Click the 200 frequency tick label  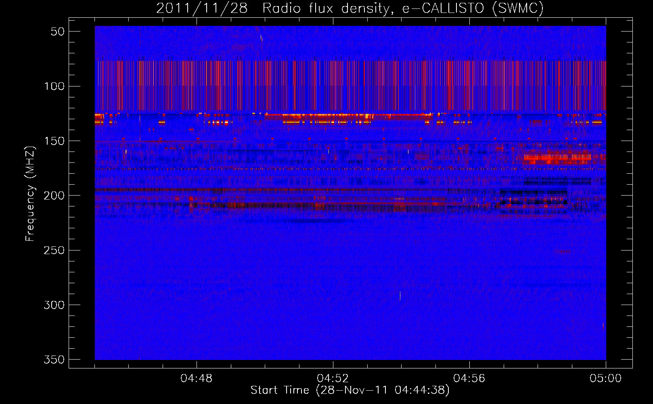[x=54, y=196]
